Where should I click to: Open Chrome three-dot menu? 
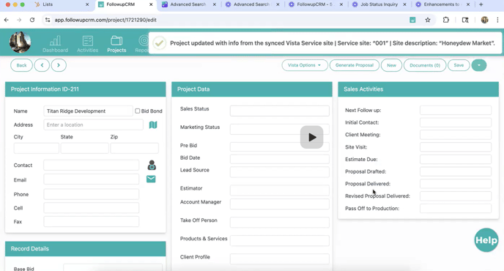point(497,20)
